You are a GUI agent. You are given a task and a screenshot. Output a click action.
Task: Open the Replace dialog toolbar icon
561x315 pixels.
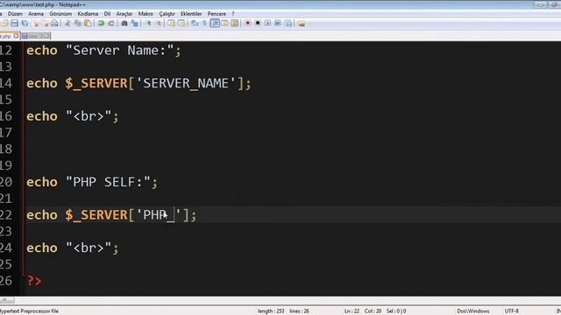tap(134, 24)
